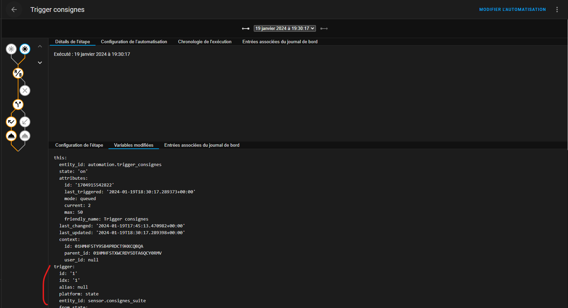Switch to the Configuration de l'étape tab
Viewport: 568px width, 308px height.
[x=79, y=145]
